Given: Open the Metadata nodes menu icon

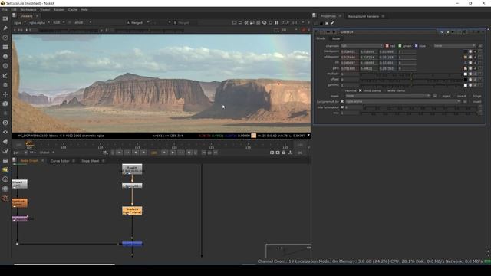Looking at the screenshot, I should 5,141.
